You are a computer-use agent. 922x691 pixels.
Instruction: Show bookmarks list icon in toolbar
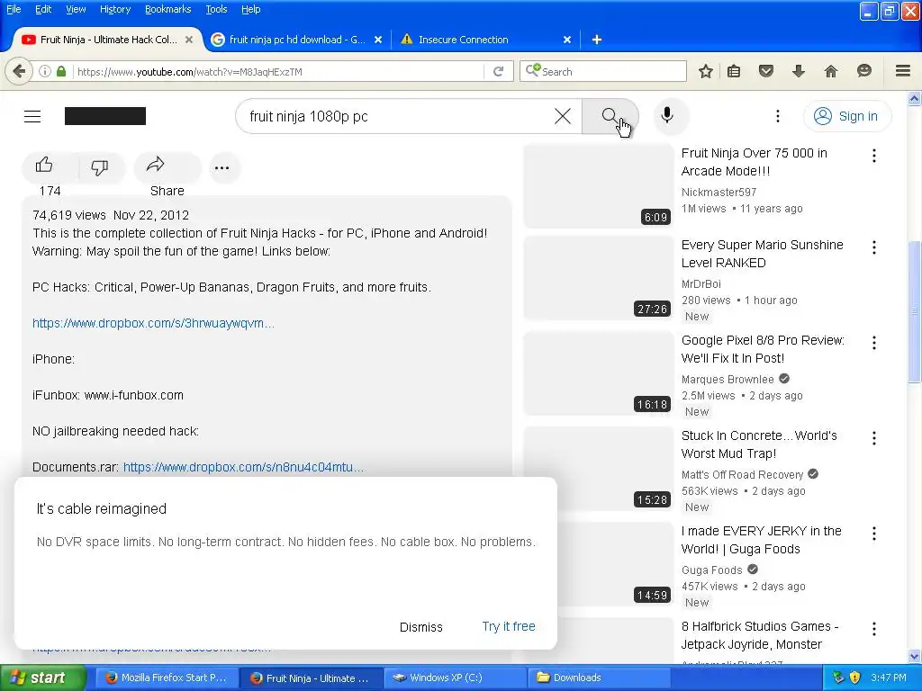[x=733, y=71]
